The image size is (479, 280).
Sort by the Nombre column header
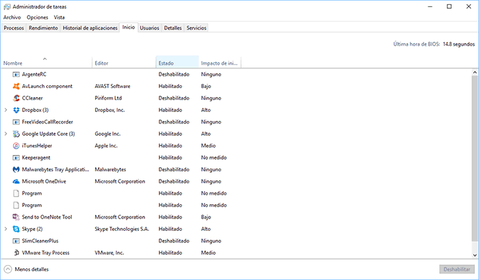tap(46, 61)
